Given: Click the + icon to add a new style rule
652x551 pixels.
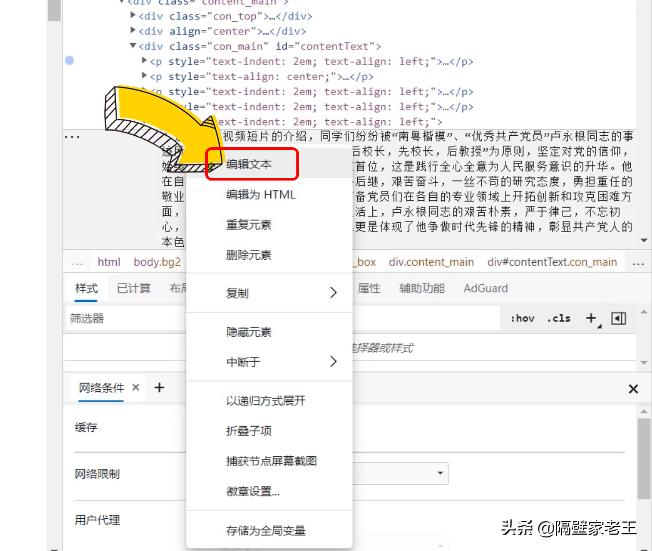Looking at the screenshot, I should pos(591,318).
